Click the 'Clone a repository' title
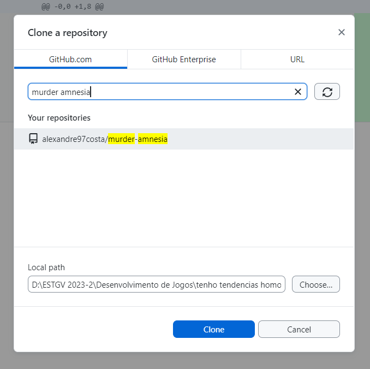370x369 pixels. (x=68, y=33)
